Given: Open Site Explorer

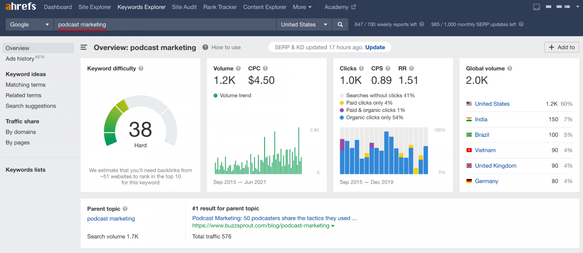Looking at the screenshot, I should 95,7.
